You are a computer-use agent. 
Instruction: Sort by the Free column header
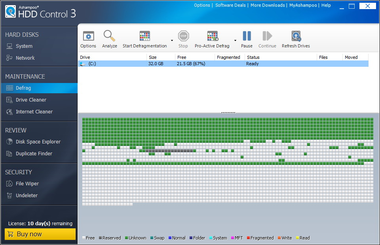point(195,57)
